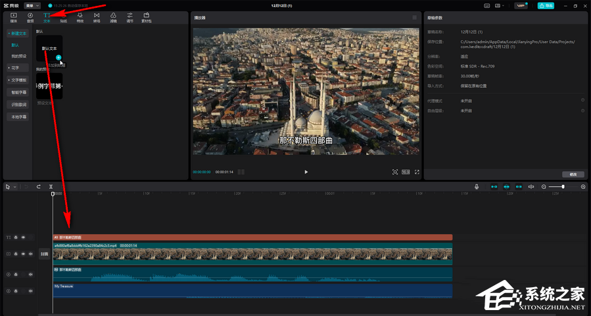Switch to the 媒体 (Media) tab
This screenshot has height=316, width=591.
click(x=14, y=17)
